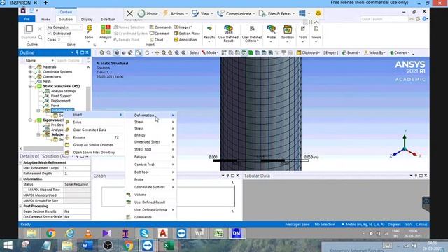Open the Stress Tool submenu
This screenshot has width=448, height=252.
[150, 149]
